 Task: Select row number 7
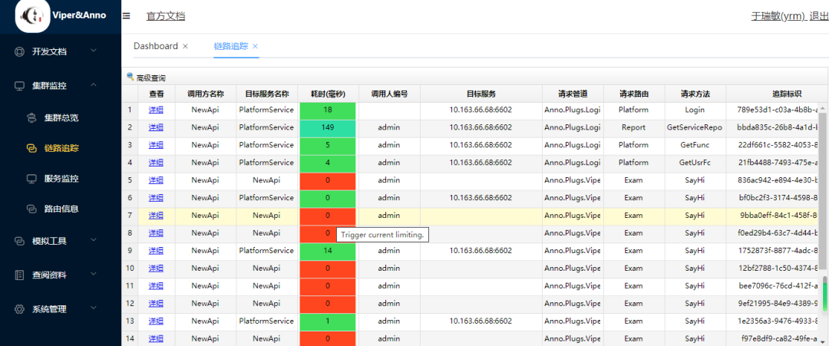[130, 216]
